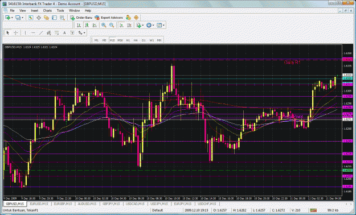Screen dimensions: 356x215
Task: Switch chart to bar chart mode
Action: 79,25
